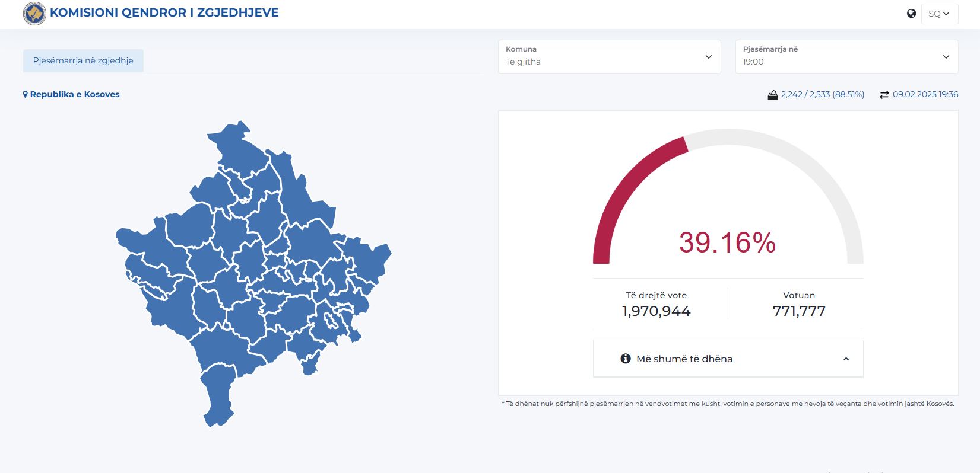
Task: Click the 39.16% turnout figure
Action: (727, 242)
